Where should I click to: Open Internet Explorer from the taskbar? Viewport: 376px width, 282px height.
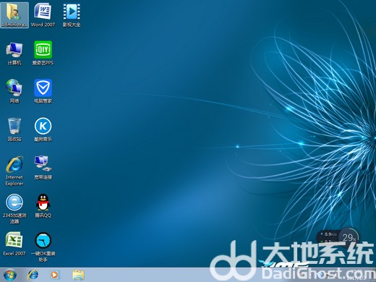(x=33, y=275)
